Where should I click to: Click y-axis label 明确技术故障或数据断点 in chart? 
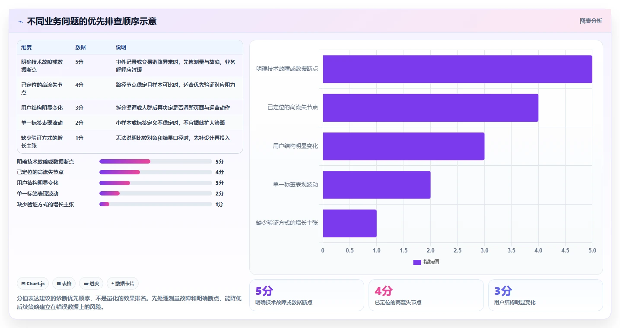(287, 69)
